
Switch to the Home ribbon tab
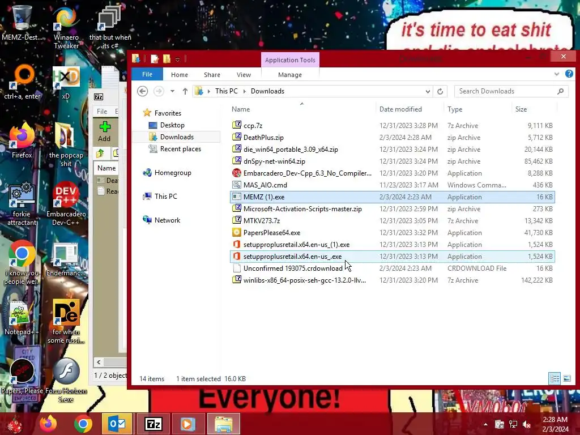point(180,75)
